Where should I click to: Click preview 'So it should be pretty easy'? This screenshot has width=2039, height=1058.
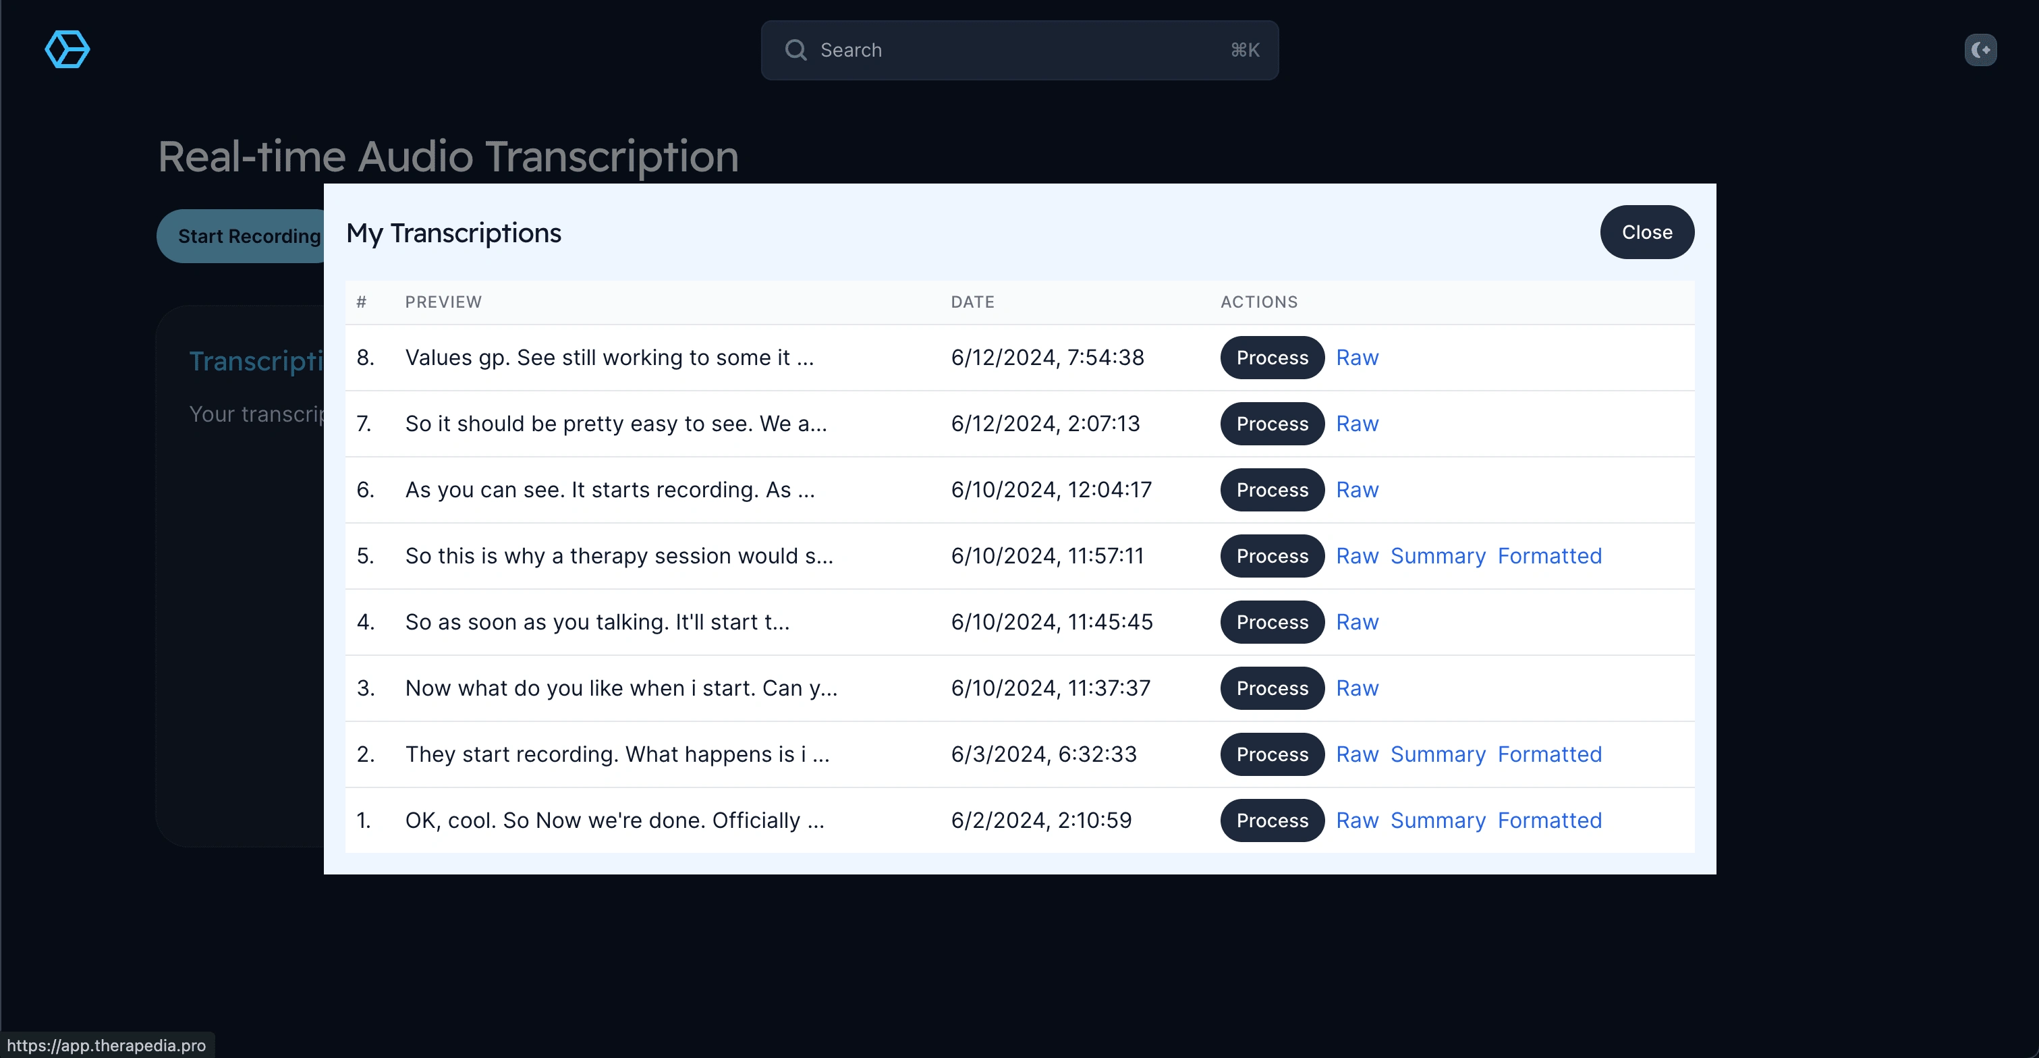point(616,423)
